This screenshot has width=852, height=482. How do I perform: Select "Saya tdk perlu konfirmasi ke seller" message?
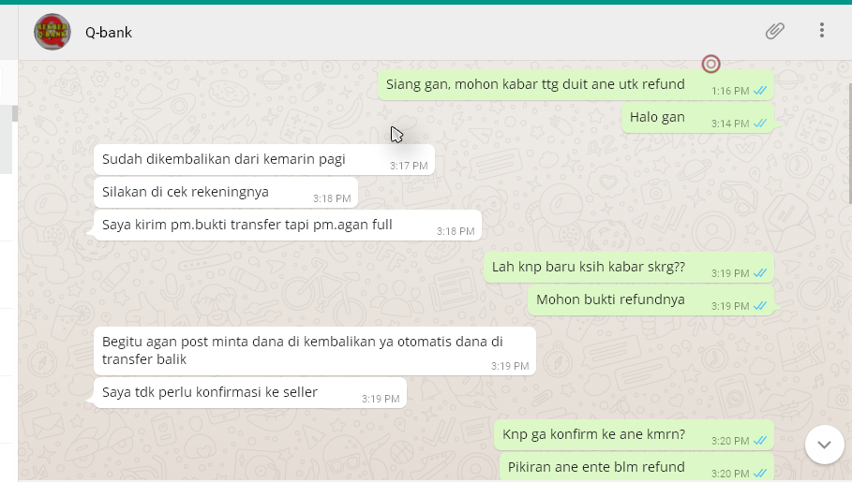tap(250, 392)
